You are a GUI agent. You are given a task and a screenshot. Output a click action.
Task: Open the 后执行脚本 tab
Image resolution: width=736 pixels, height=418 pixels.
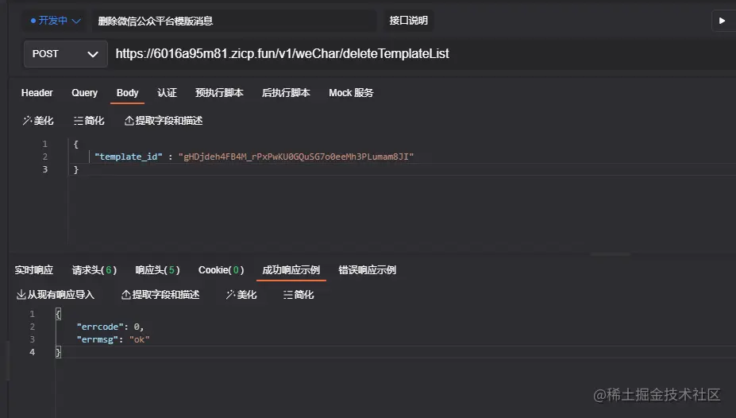[286, 93]
